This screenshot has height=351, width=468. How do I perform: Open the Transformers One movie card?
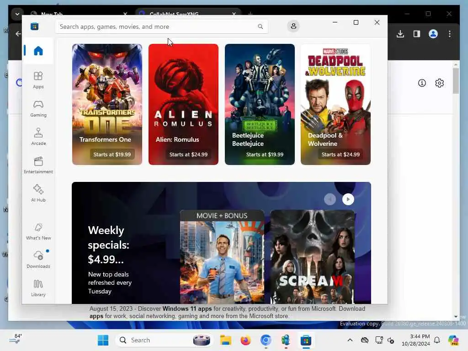(x=107, y=105)
